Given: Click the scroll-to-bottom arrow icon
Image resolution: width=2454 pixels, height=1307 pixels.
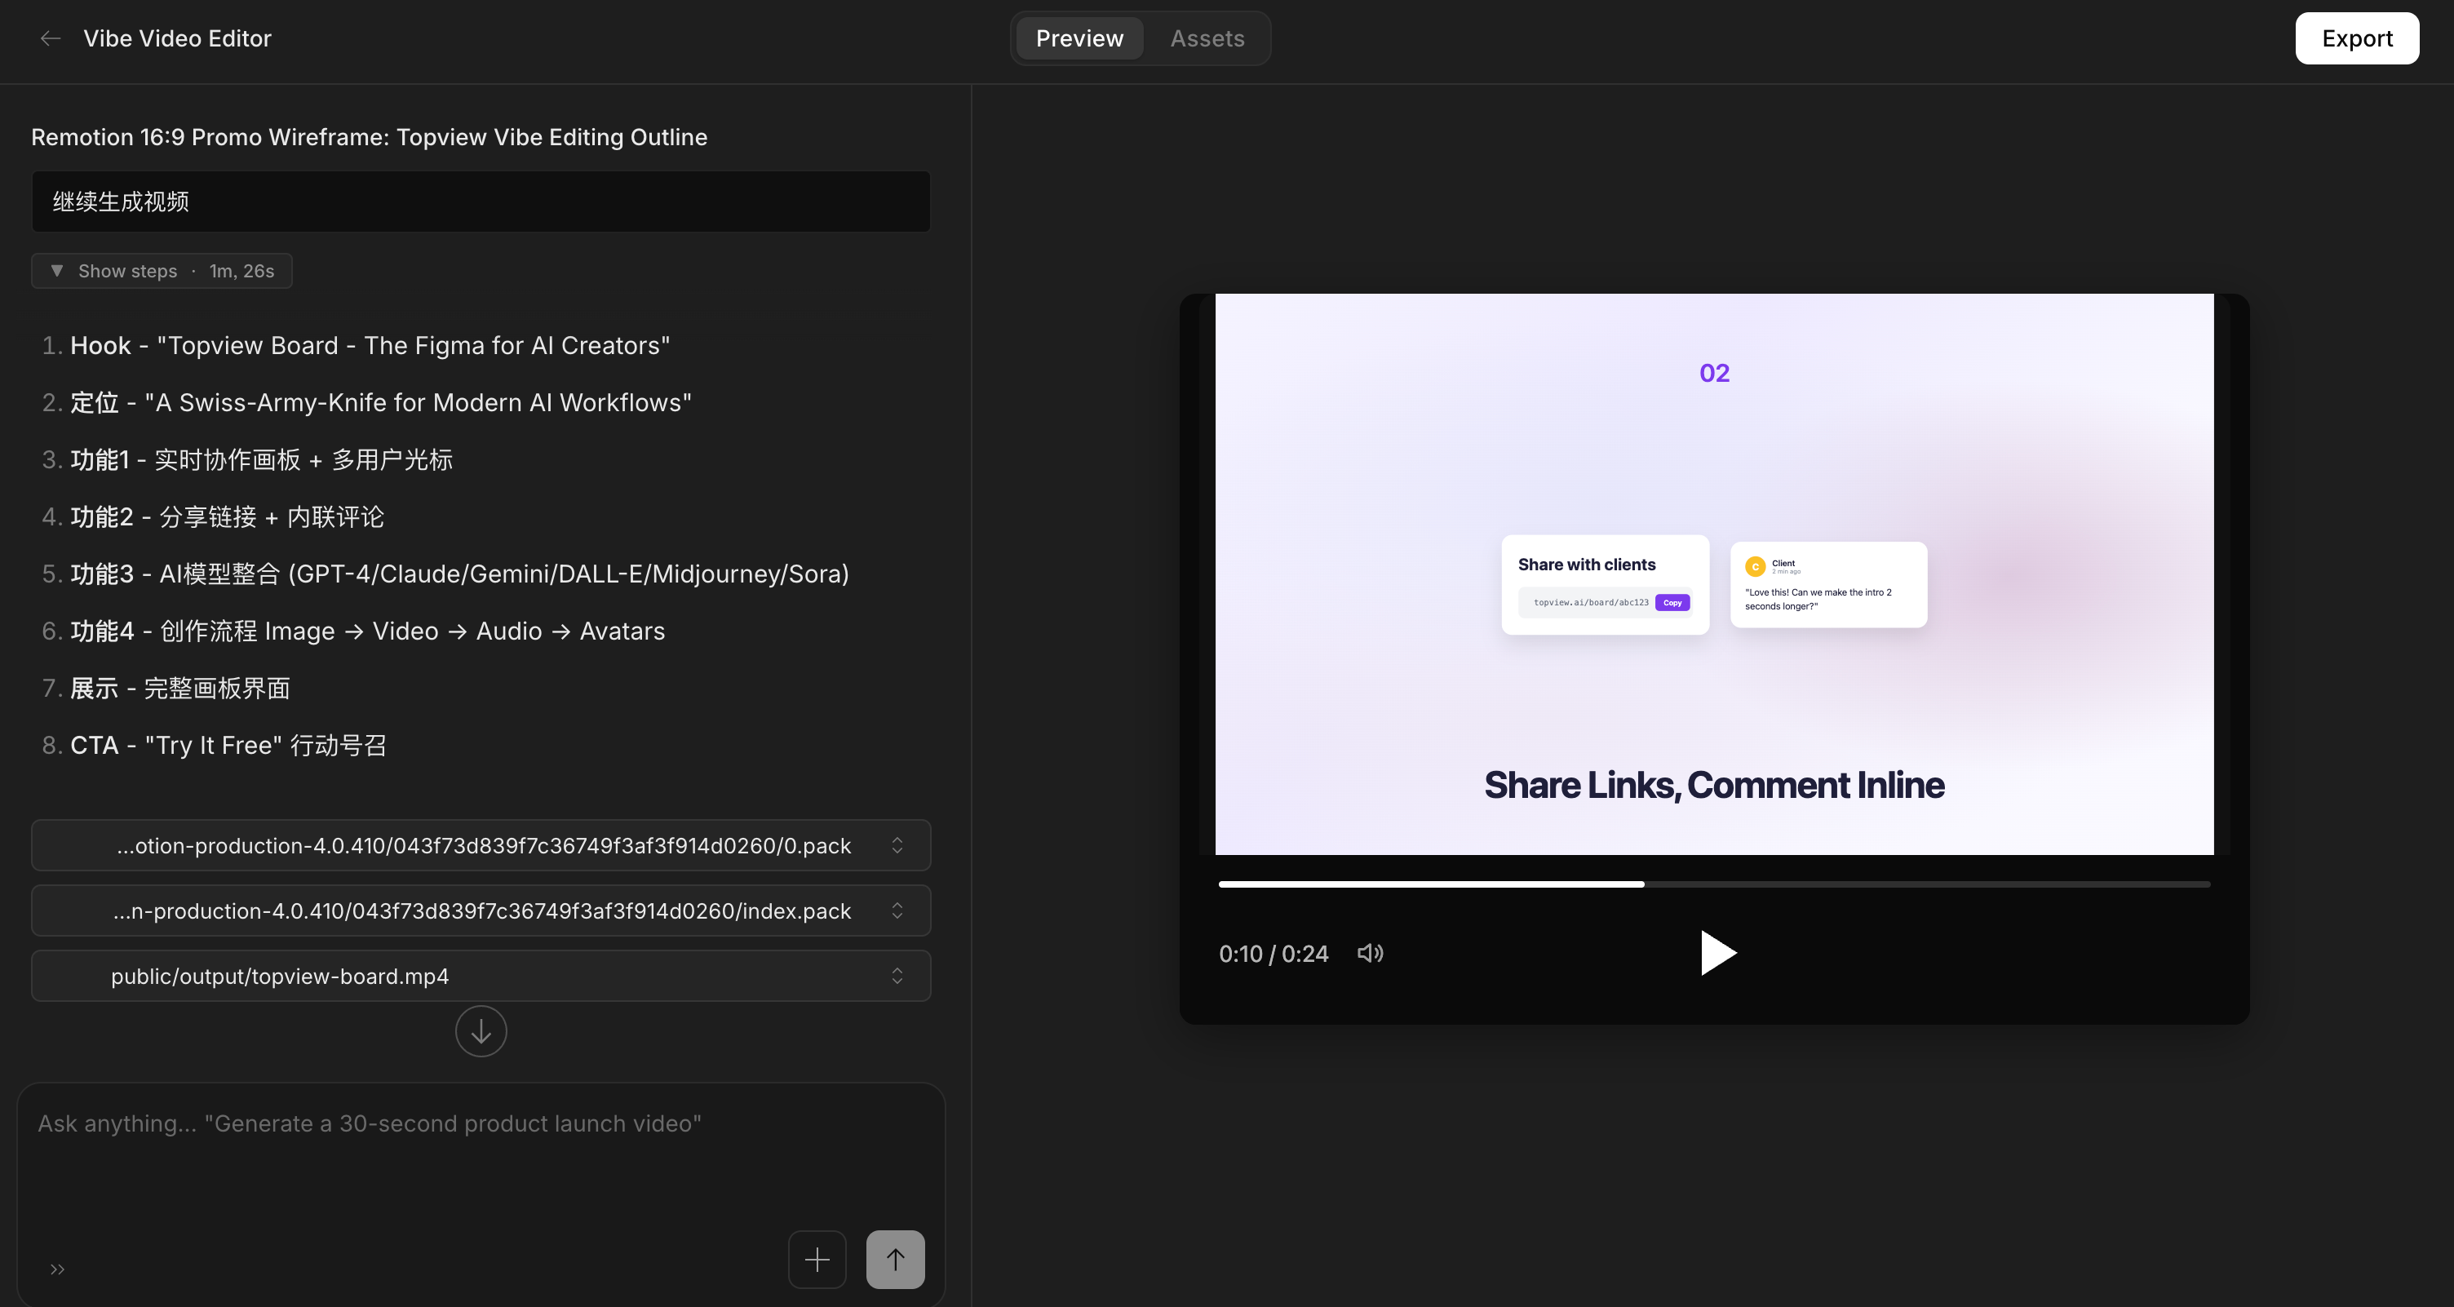Looking at the screenshot, I should (481, 1032).
